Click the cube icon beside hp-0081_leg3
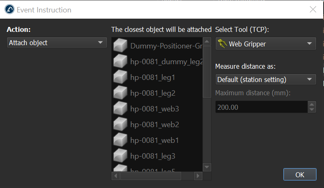This screenshot has height=188, width=324. (120, 156)
